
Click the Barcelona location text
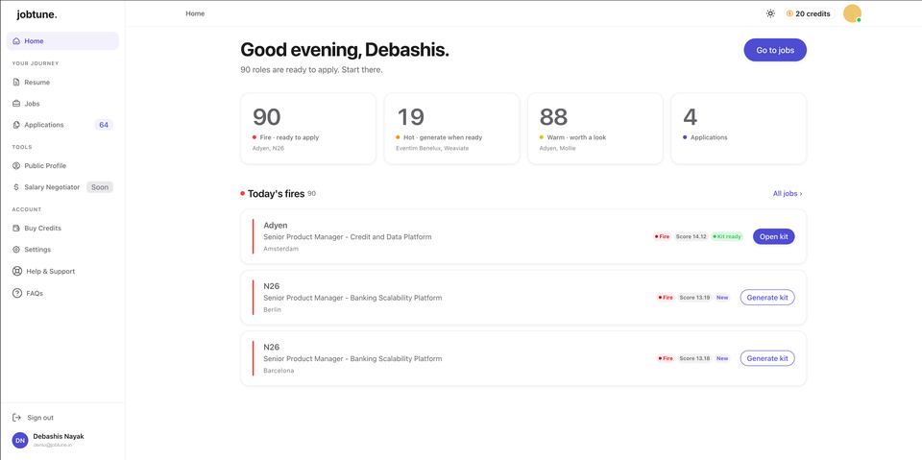(x=279, y=371)
